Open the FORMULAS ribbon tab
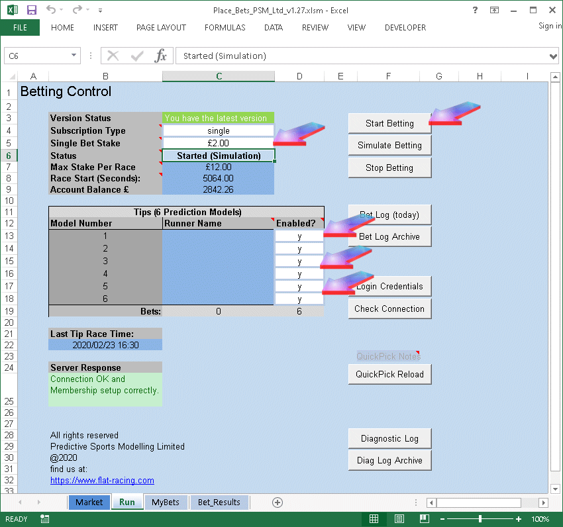The height and width of the screenshot is (527, 563). (x=225, y=28)
